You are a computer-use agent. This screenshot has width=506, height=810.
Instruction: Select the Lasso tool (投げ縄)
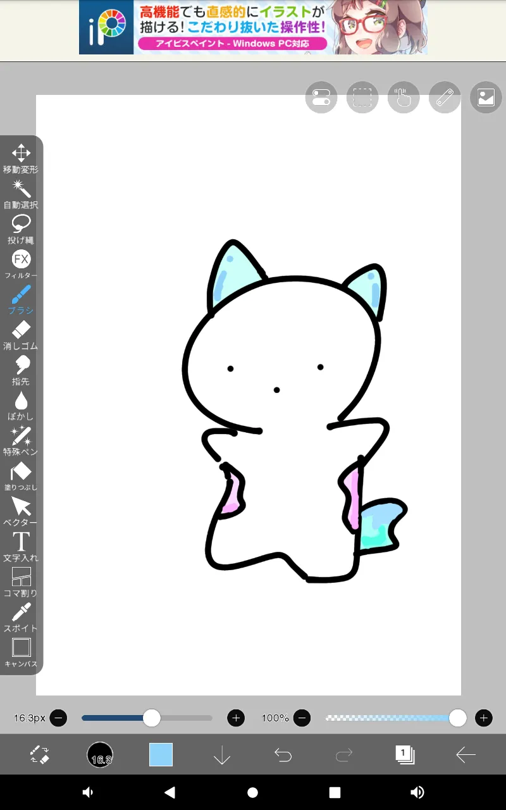[x=21, y=230]
